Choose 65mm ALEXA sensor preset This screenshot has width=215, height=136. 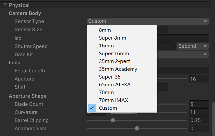point(115,84)
